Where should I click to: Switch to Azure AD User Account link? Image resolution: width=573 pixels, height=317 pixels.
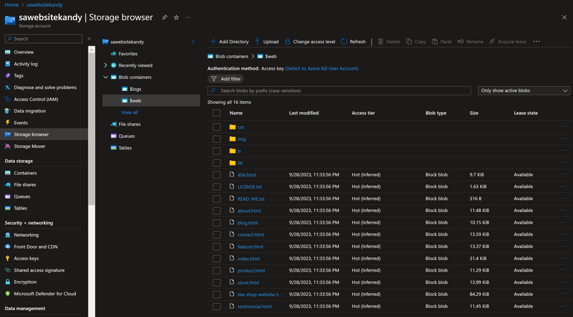(x=322, y=68)
